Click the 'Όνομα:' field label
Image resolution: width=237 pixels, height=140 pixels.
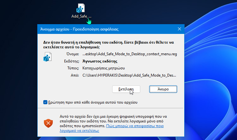pos(73,54)
